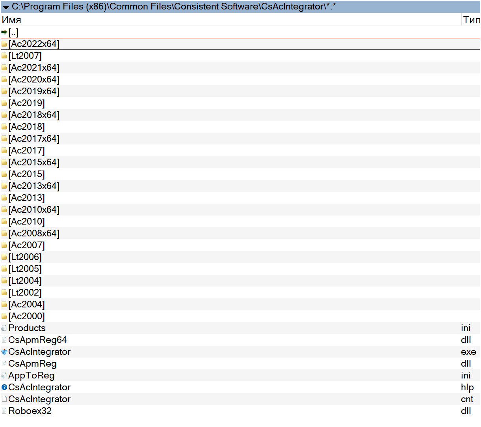Click the dll type of CsApmReg64
This screenshot has height=427, width=481.
coord(466,340)
